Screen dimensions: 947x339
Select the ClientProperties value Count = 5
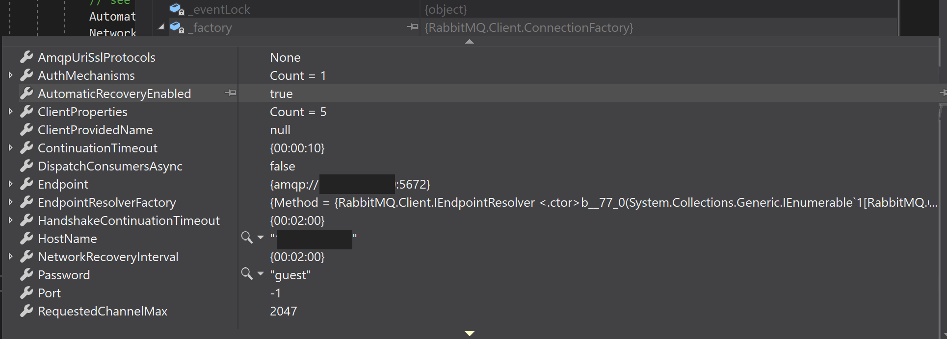point(298,112)
